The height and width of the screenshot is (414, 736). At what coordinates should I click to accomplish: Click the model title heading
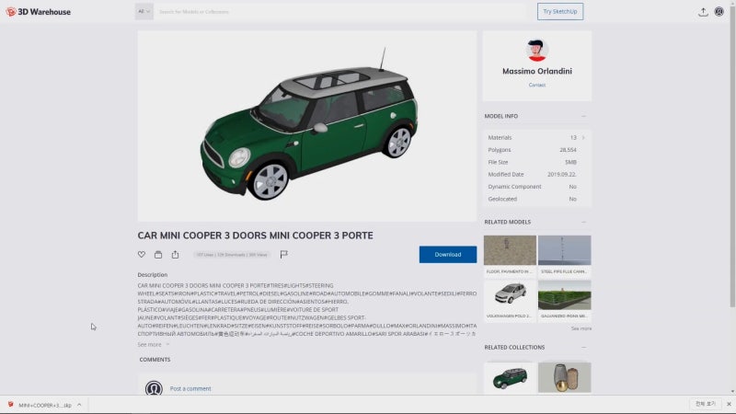(256, 236)
